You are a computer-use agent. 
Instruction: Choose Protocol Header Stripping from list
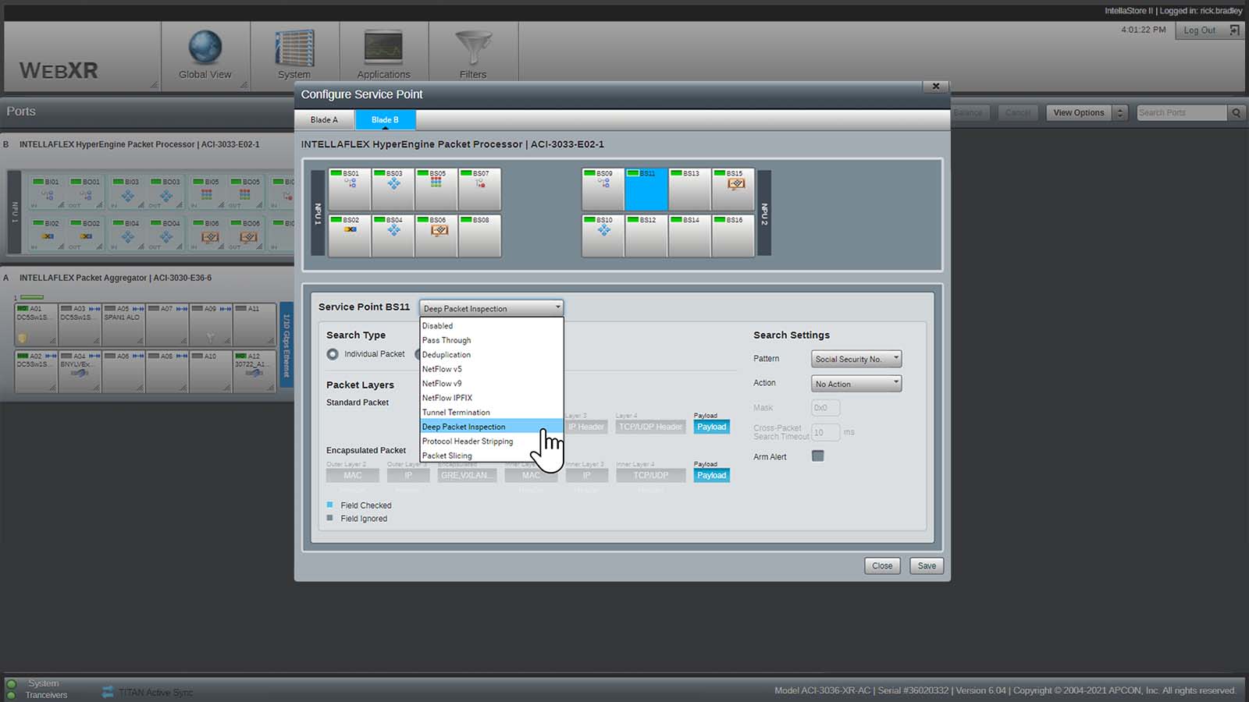pos(491,441)
